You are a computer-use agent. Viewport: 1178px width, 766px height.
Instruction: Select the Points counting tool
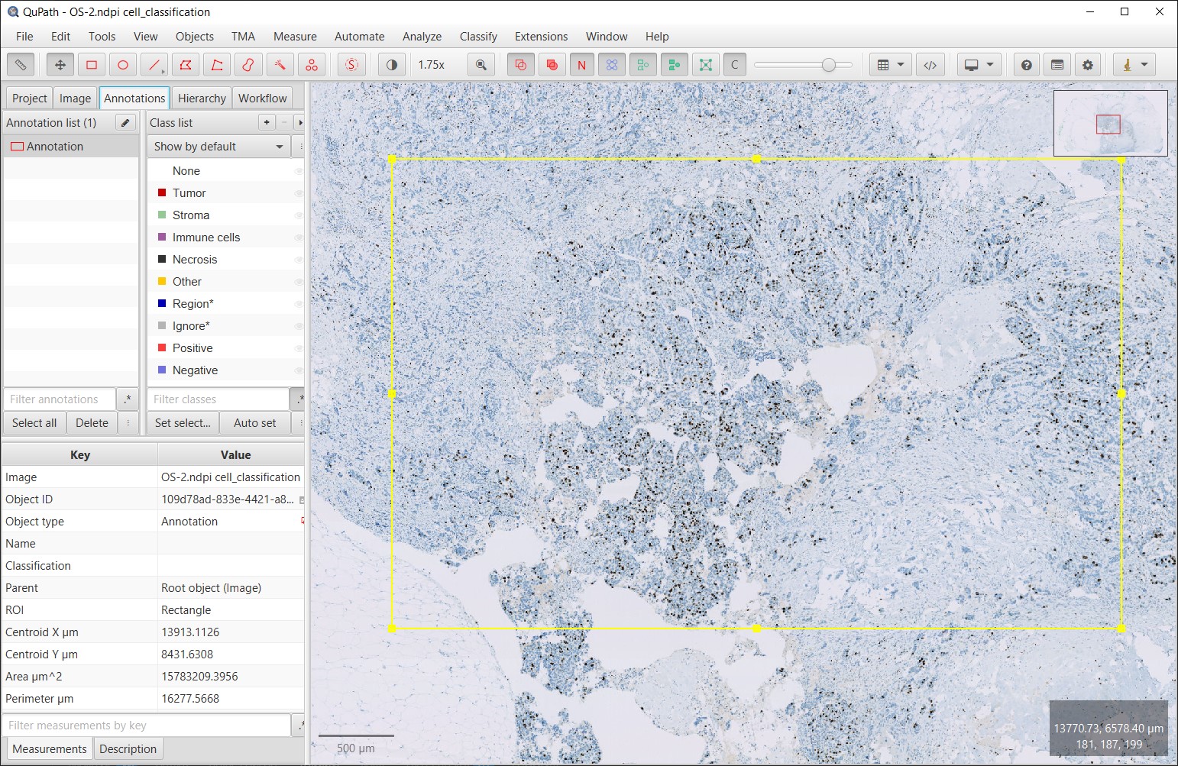click(312, 65)
